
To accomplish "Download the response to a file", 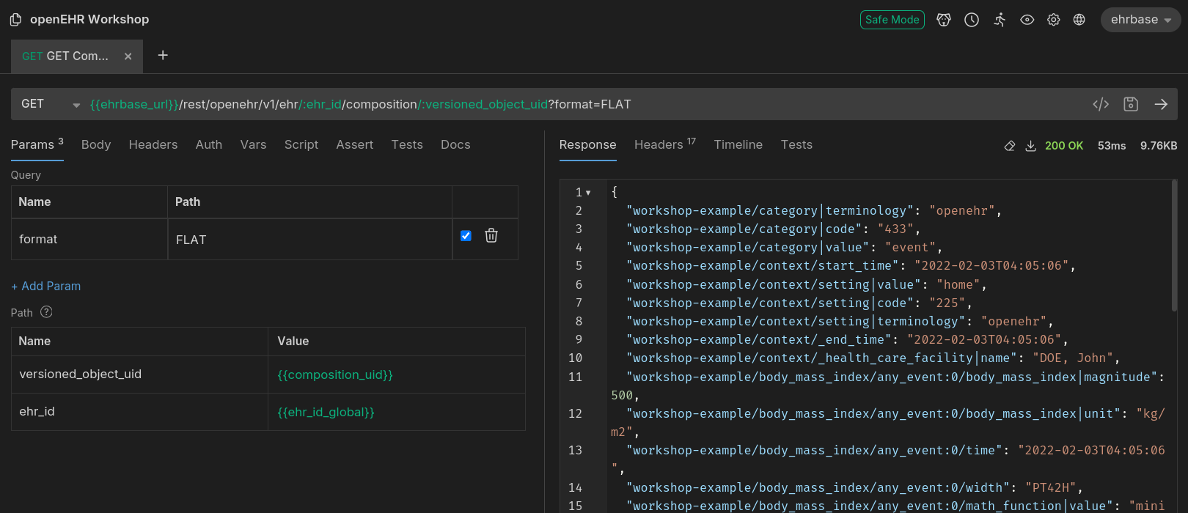I will pyautogui.click(x=1030, y=146).
